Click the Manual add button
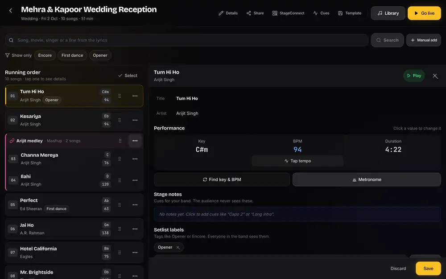The width and height of the screenshot is (446, 279). pyautogui.click(x=424, y=40)
